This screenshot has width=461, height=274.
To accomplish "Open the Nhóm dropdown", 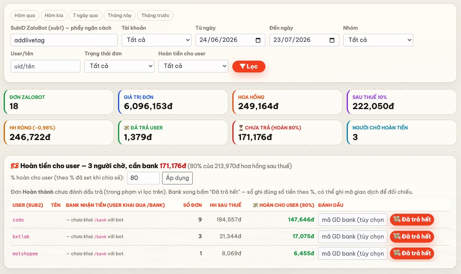I will coord(378,40).
